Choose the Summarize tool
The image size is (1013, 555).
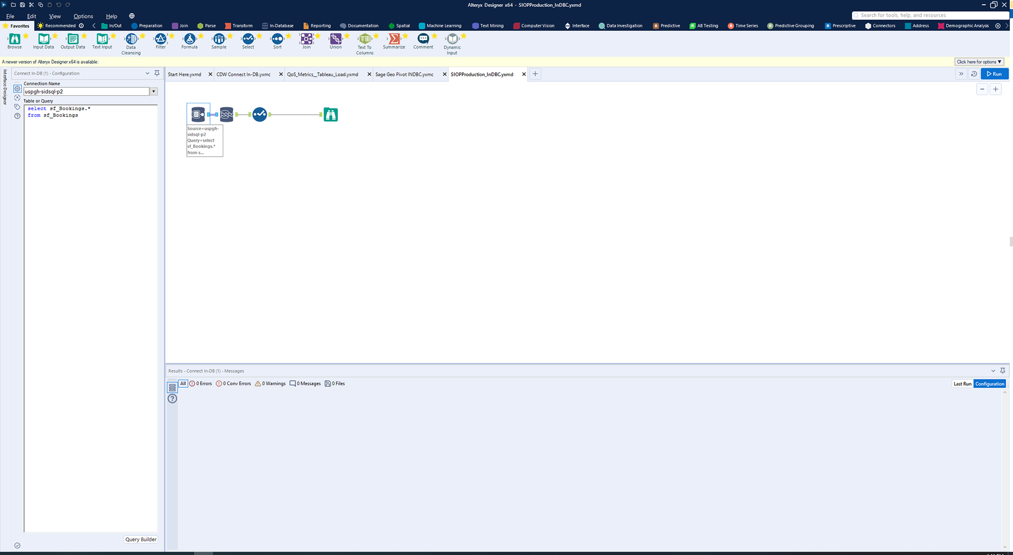[394, 41]
